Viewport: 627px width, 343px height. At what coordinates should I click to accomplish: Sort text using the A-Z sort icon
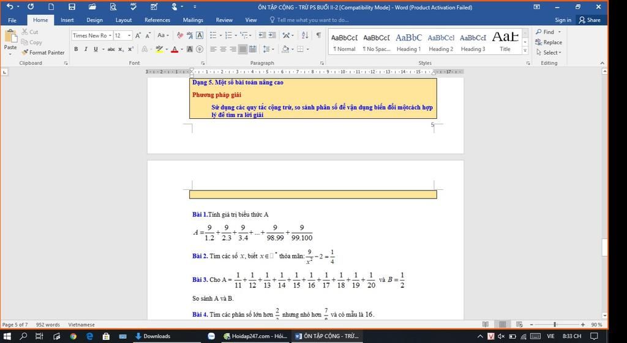(x=305, y=35)
